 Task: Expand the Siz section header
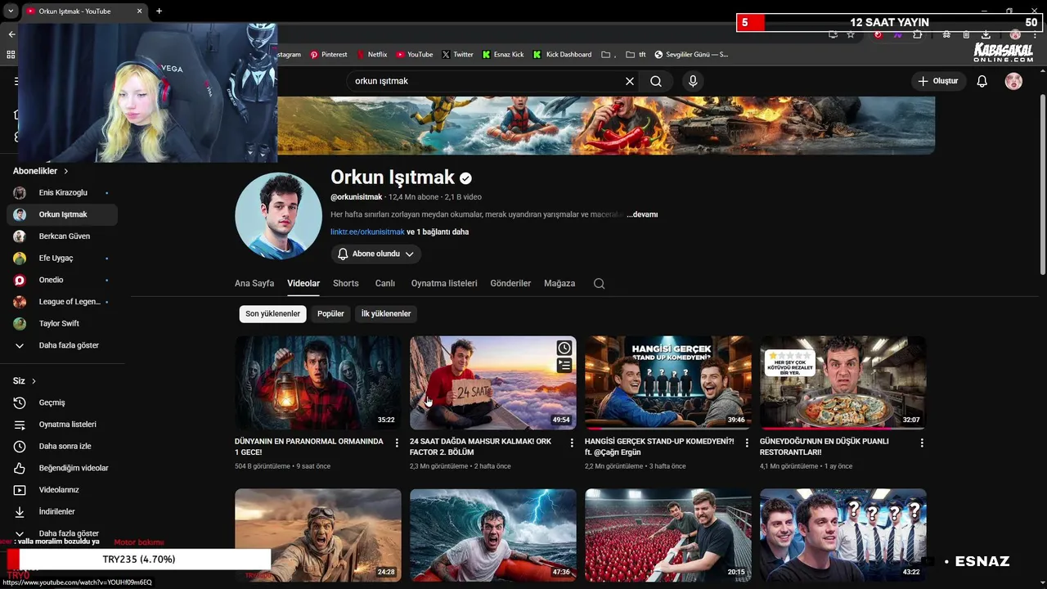click(x=25, y=380)
